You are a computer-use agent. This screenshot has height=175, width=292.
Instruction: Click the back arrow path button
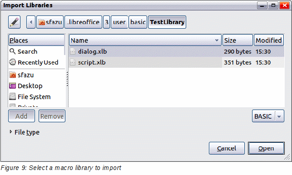(31, 22)
